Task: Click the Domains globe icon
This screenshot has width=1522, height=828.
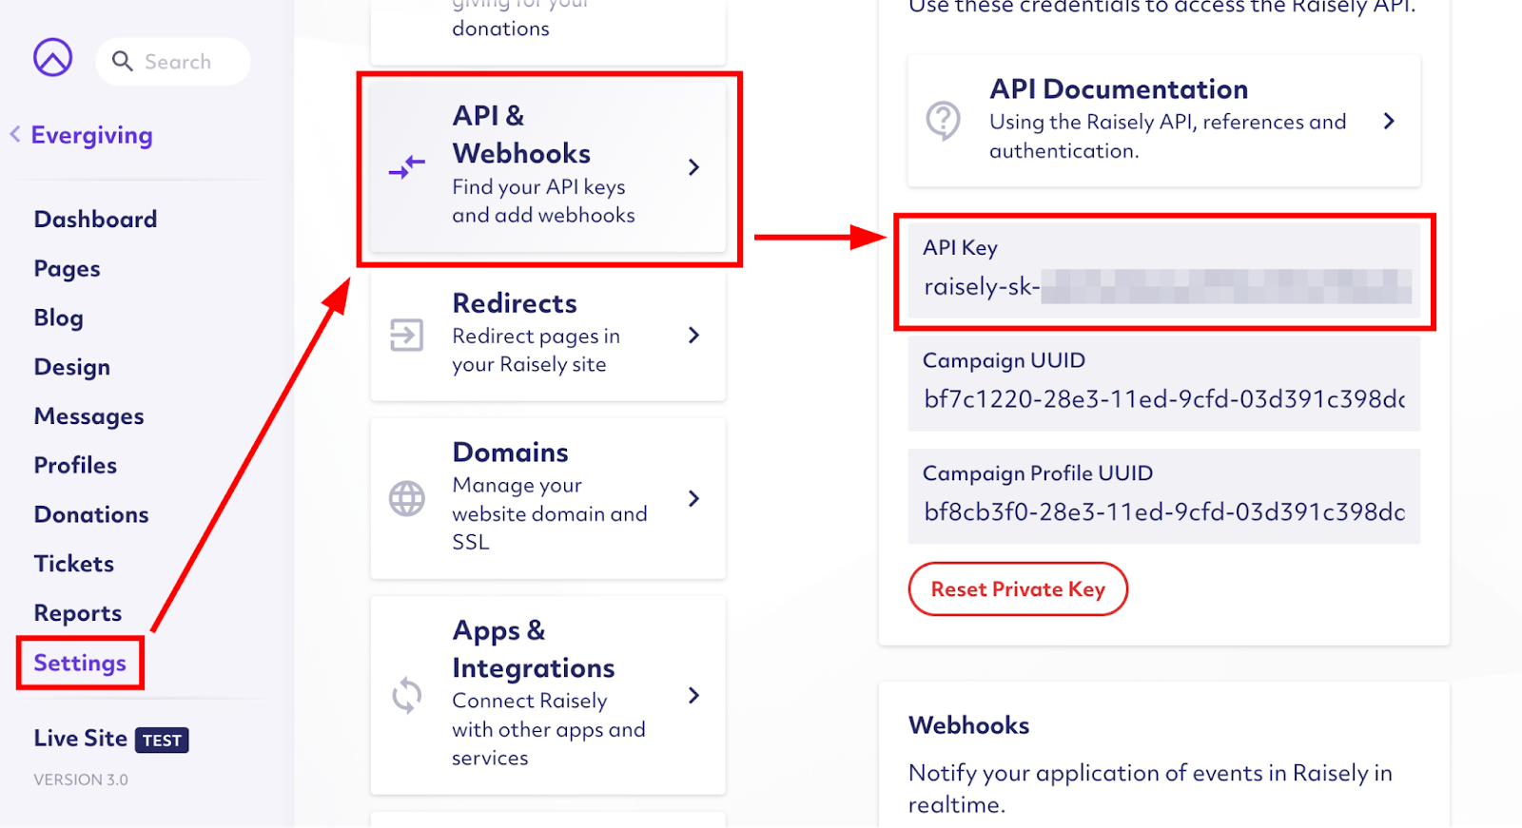Action: (406, 498)
